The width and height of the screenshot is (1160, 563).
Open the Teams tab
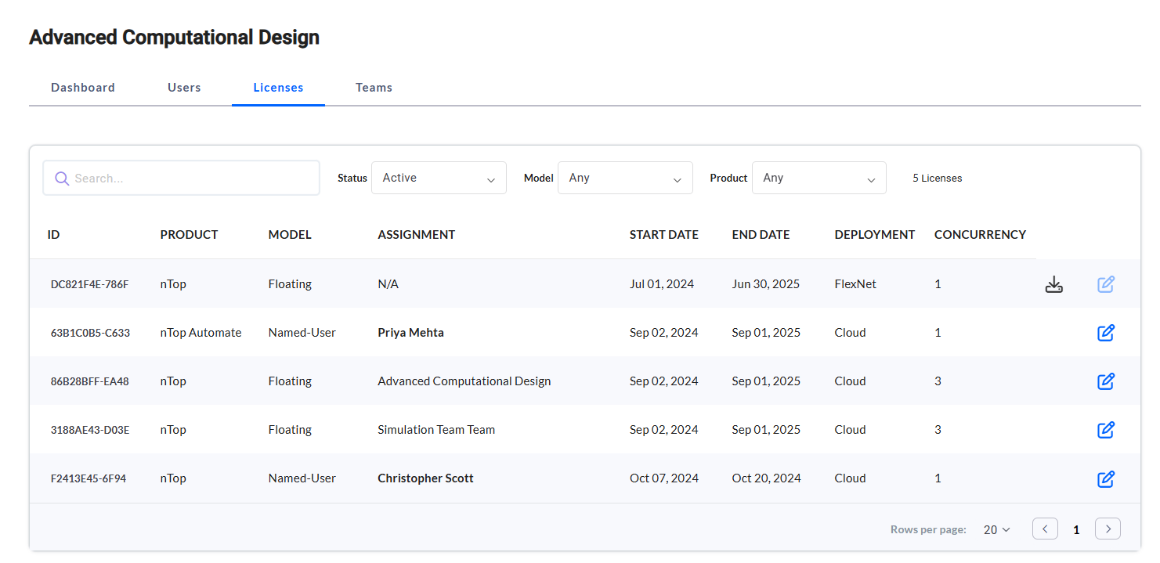(x=374, y=88)
